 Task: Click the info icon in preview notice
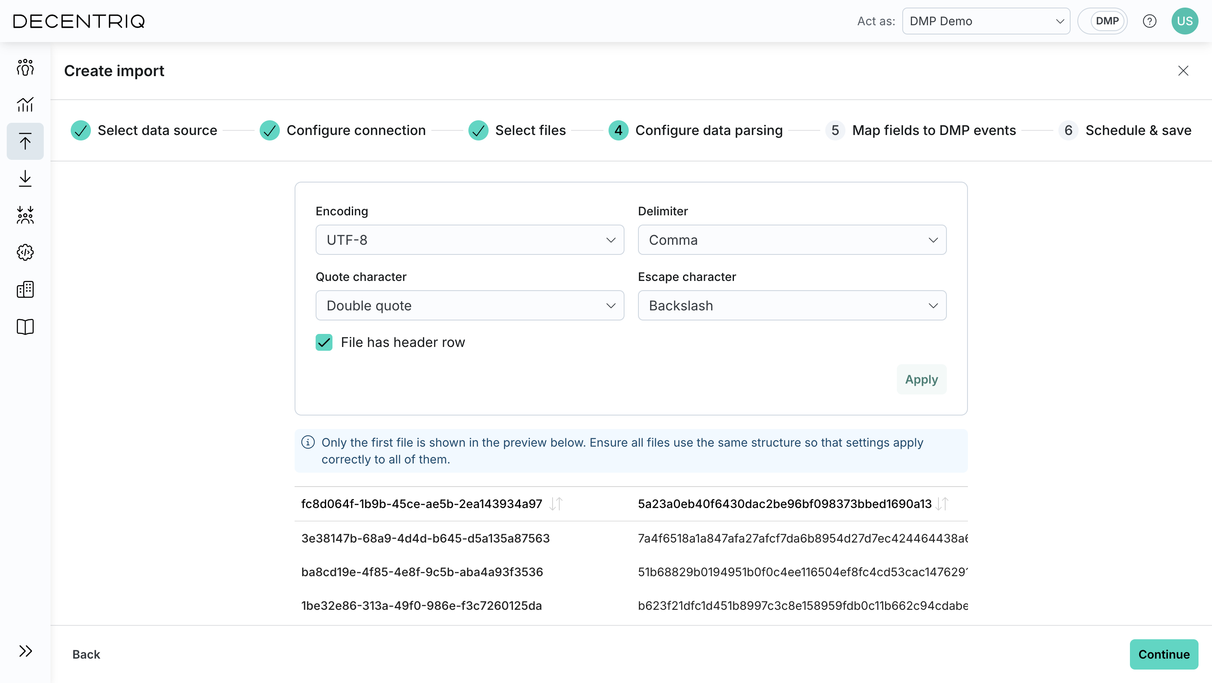coord(308,442)
